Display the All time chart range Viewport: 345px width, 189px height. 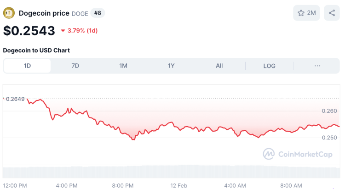pyautogui.click(x=219, y=66)
